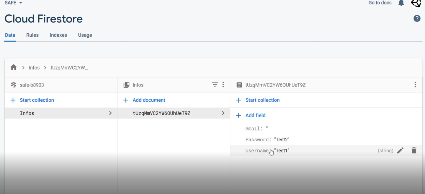Click the document header icon
This screenshot has width=425, height=194.
coord(239,85)
